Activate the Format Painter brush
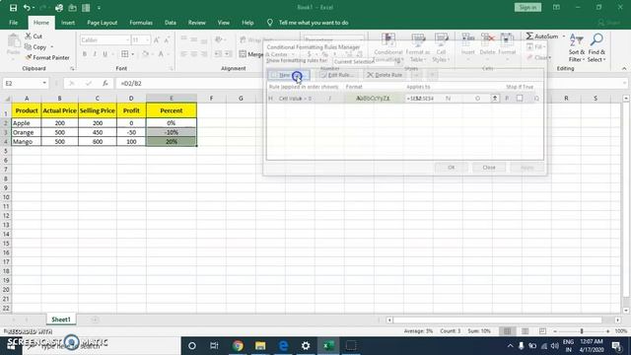 point(29,57)
